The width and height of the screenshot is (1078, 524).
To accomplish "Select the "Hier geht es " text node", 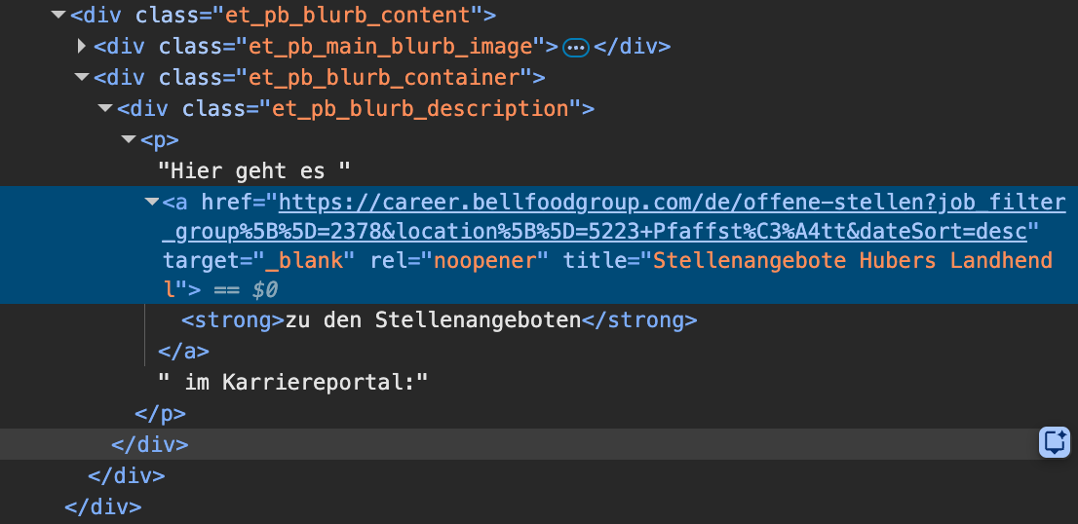I will [x=254, y=171].
